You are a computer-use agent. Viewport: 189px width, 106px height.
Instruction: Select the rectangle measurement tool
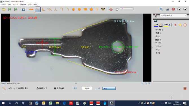pyautogui.click(x=85, y=9)
